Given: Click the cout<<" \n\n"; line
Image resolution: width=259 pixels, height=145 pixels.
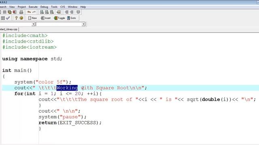Looking at the screenshot, I should (x=59, y=111).
